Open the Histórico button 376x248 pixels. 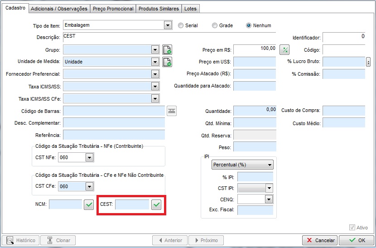pyautogui.click(x=20, y=240)
